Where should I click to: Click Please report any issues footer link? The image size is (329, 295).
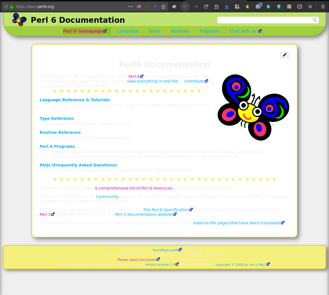[139, 260]
